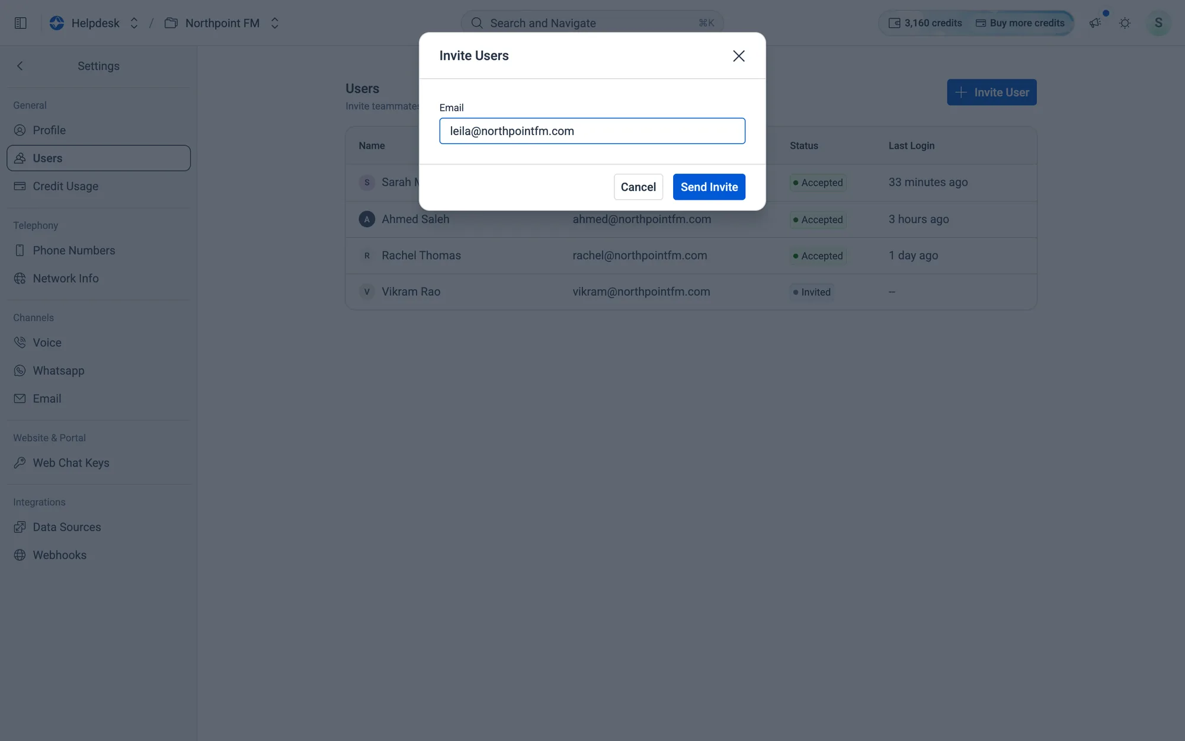Image resolution: width=1185 pixels, height=741 pixels.
Task: Click the Northpoint FM folder icon
Action: point(171,23)
